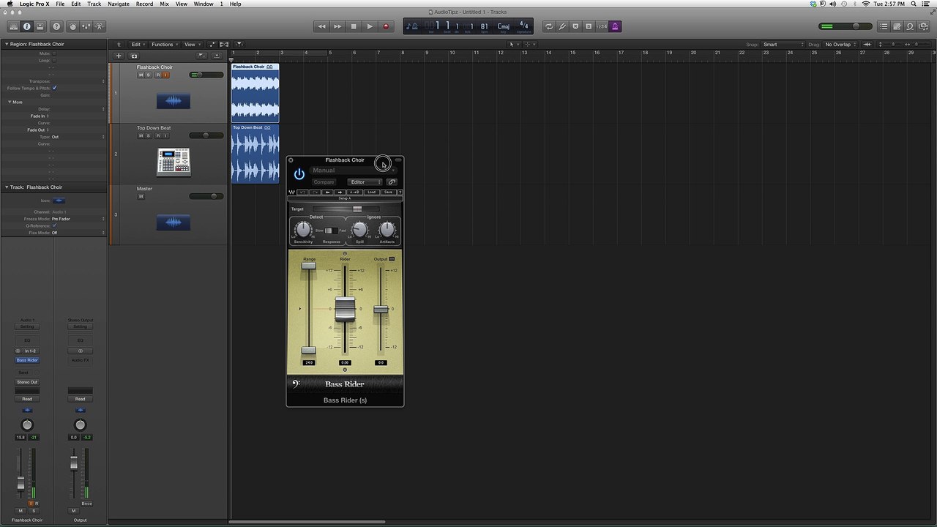The width and height of the screenshot is (937, 527).
Task: Select previous preset left arrow in Waves bar
Action: coord(328,193)
